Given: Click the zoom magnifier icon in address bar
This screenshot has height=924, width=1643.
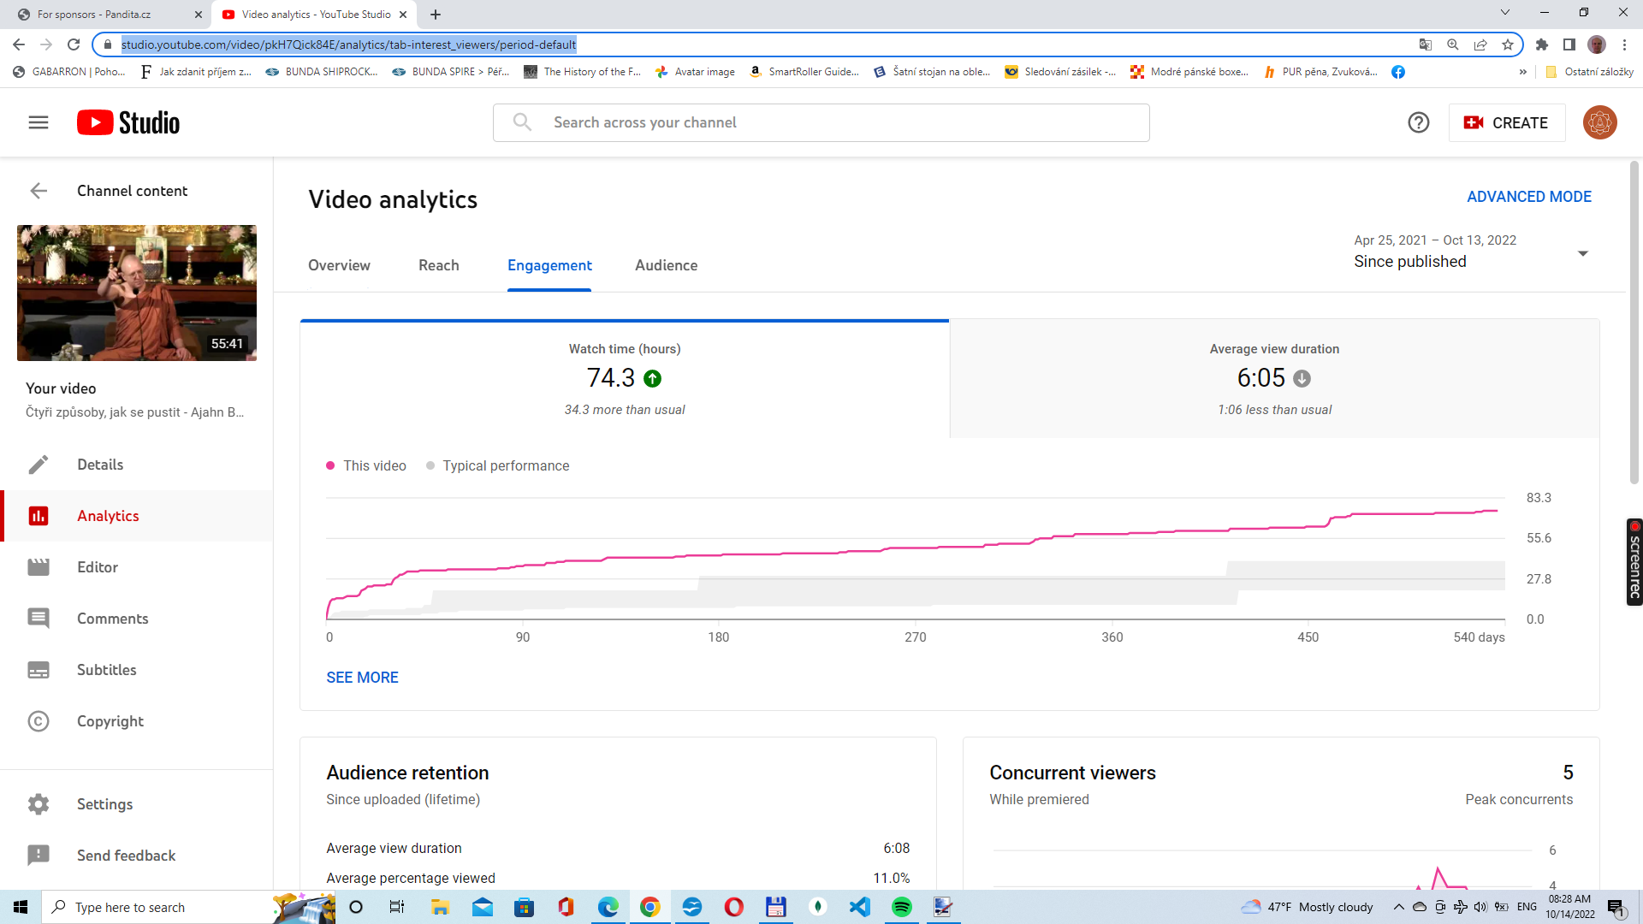Looking at the screenshot, I should tap(1453, 44).
